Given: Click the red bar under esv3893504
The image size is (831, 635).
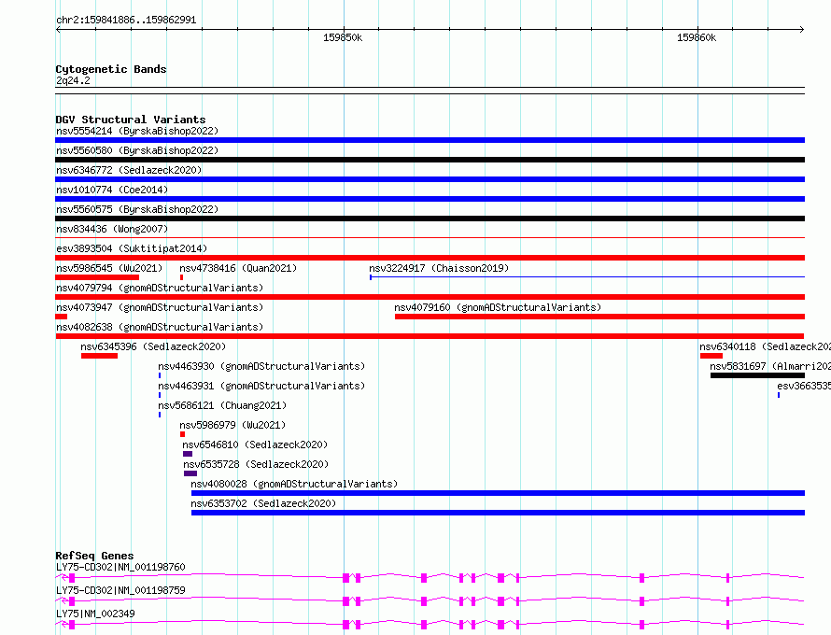Looking at the screenshot, I should tap(430, 258).
